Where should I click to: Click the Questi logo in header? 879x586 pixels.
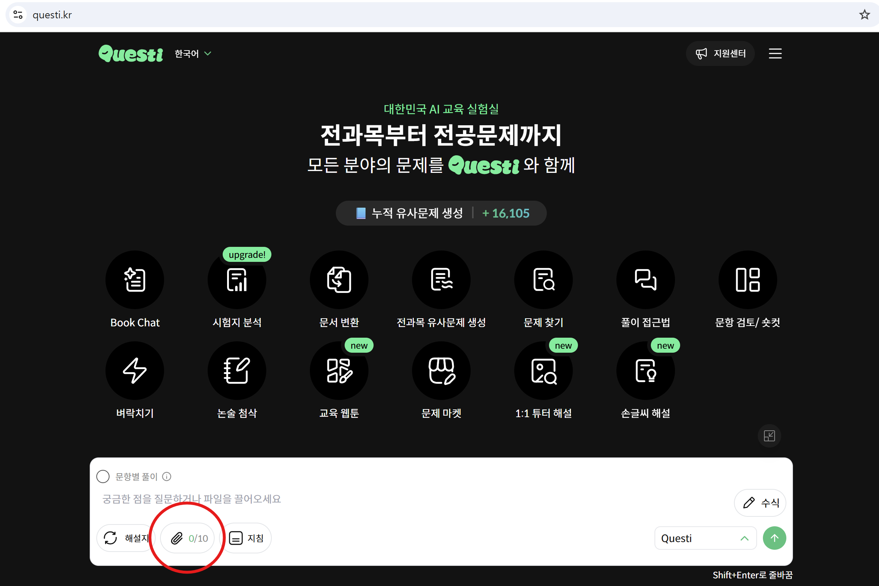click(131, 54)
